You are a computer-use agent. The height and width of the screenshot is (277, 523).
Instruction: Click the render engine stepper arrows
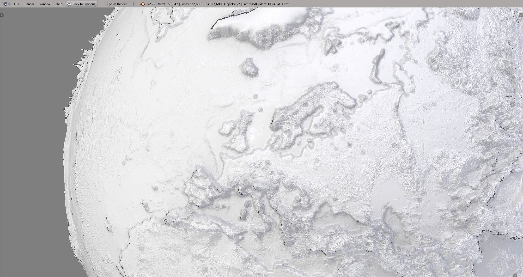133,4
